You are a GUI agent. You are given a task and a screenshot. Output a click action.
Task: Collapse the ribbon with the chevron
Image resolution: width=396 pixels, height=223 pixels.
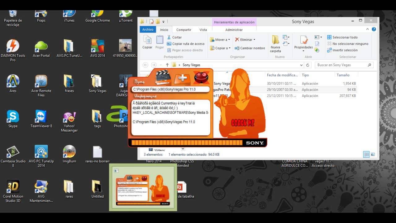coord(368,29)
